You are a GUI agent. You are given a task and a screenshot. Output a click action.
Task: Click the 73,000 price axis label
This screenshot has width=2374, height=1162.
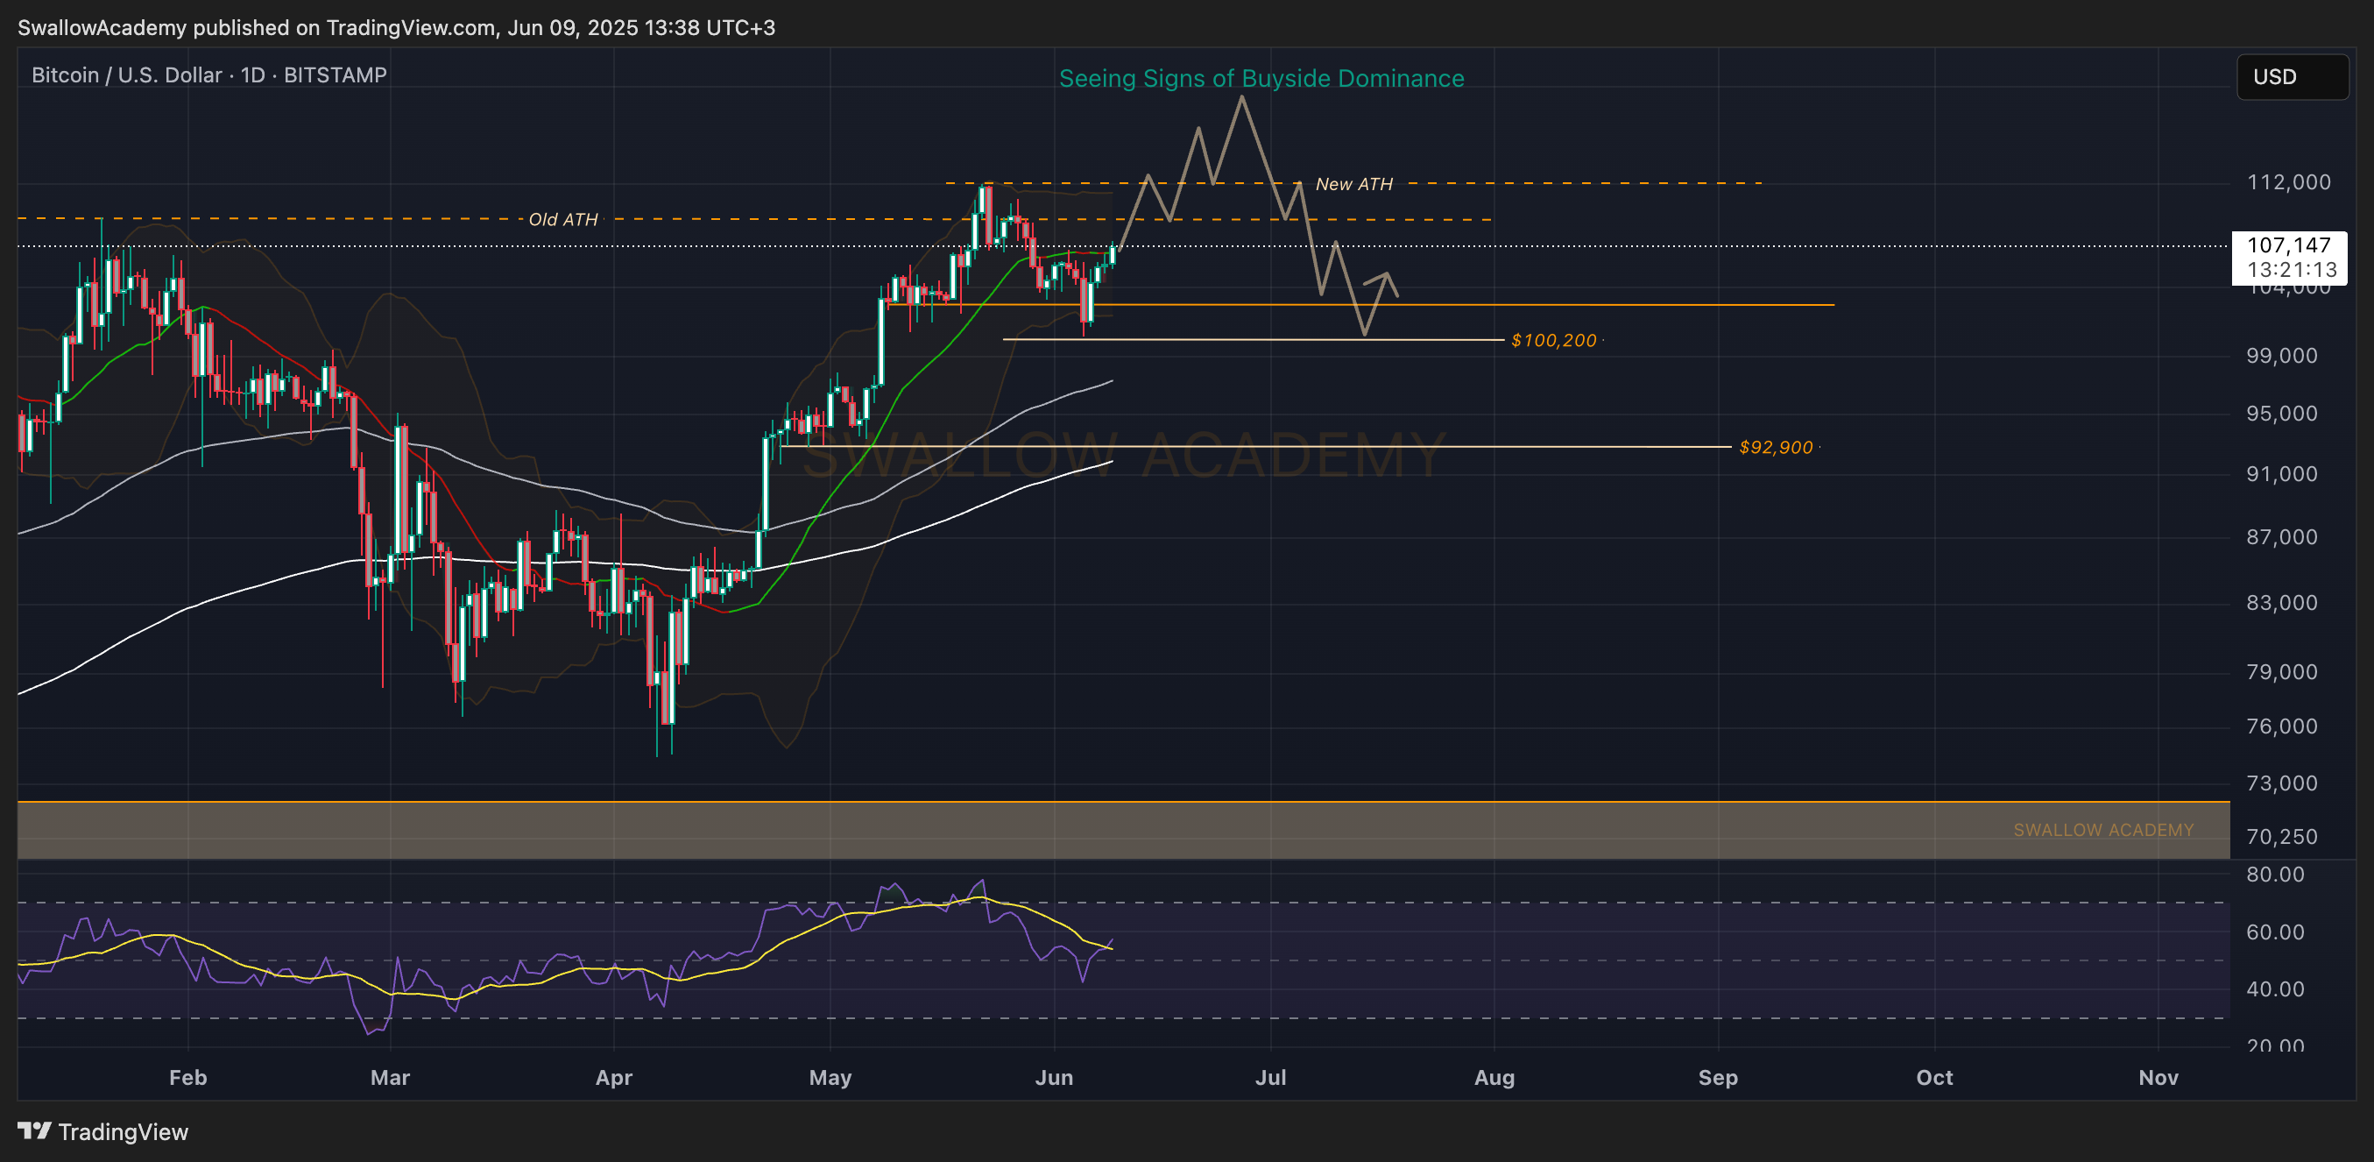[x=2281, y=783]
